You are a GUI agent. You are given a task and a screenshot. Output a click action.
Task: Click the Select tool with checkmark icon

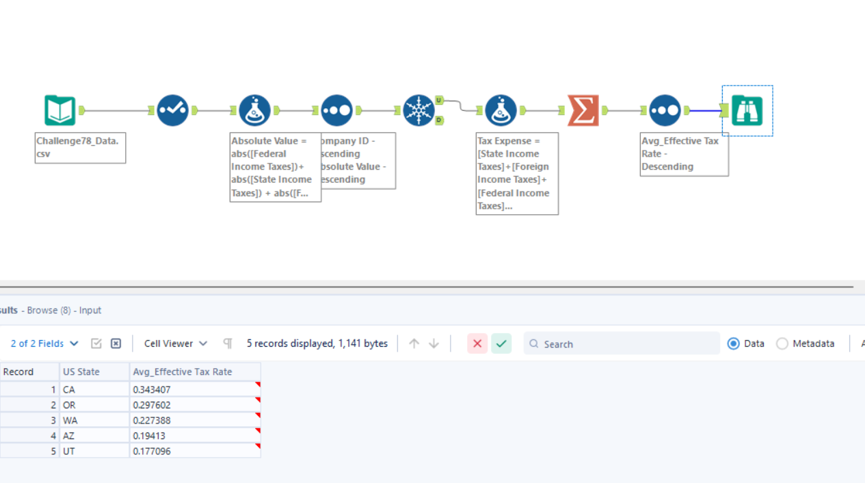click(x=172, y=111)
